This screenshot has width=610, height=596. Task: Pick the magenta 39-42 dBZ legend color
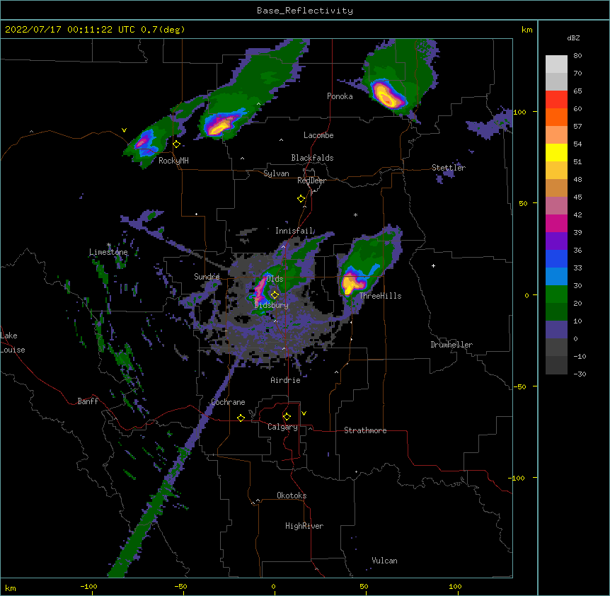tap(556, 223)
